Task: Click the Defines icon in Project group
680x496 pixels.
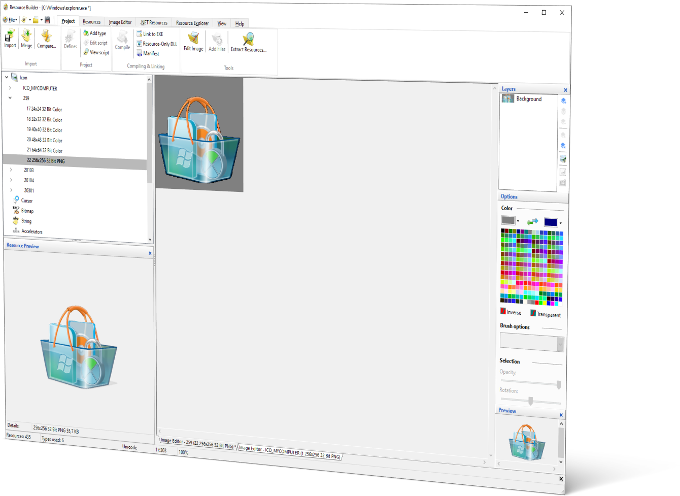Action: (x=71, y=37)
